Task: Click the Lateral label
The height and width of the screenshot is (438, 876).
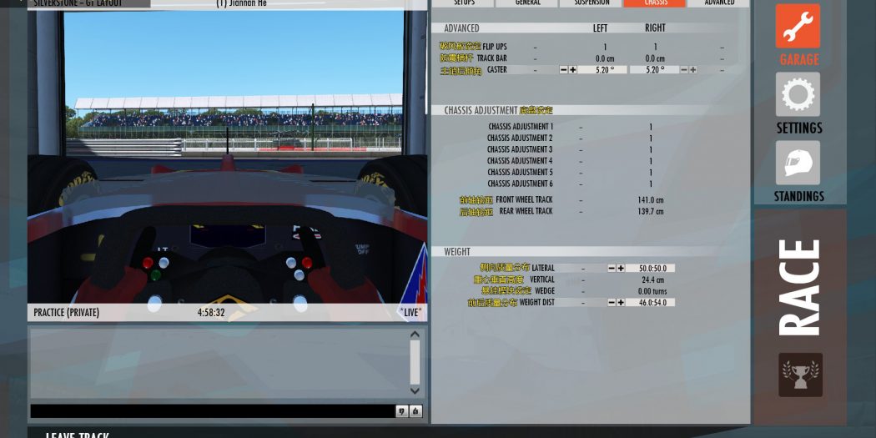Action: (x=542, y=268)
